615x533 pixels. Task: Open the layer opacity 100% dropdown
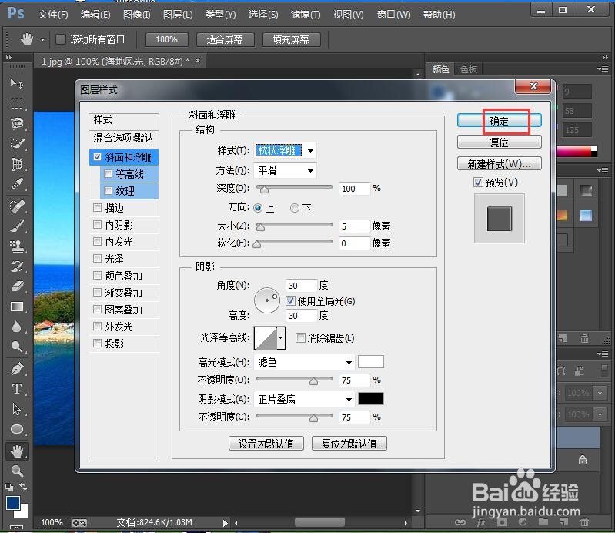600,393
